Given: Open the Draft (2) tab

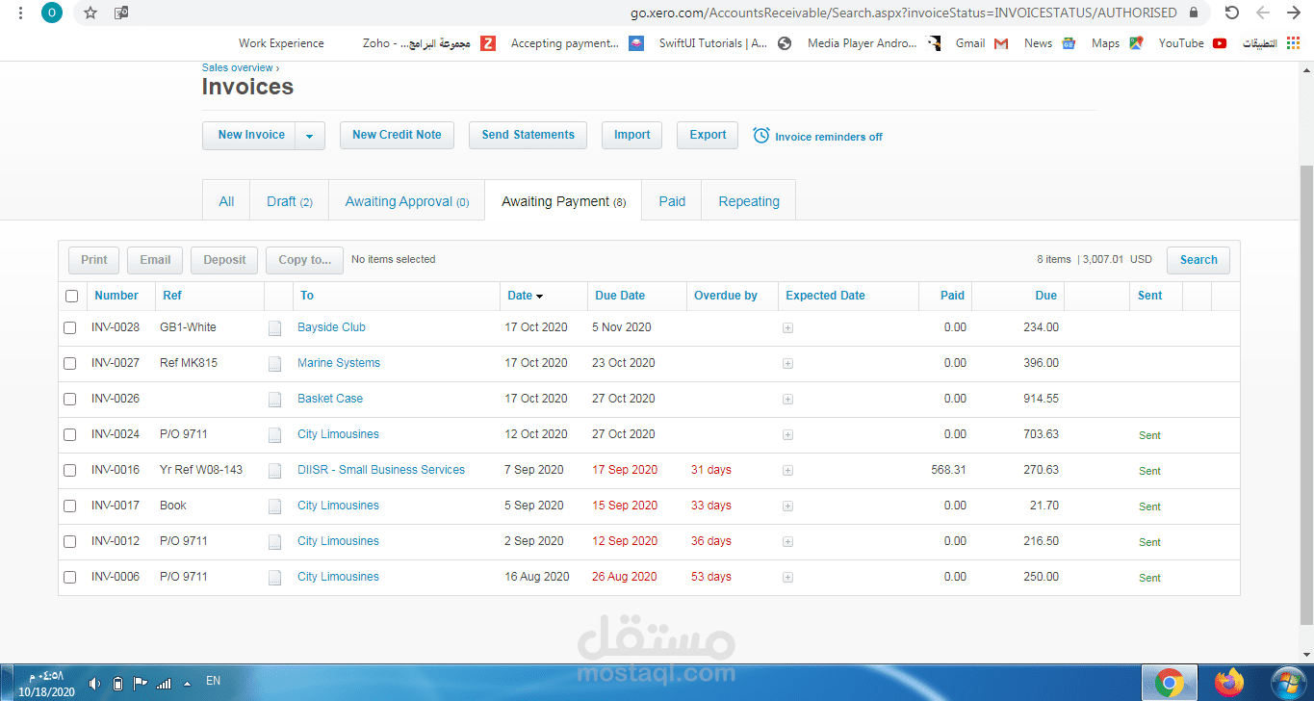Looking at the screenshot, I should [289, 200].
